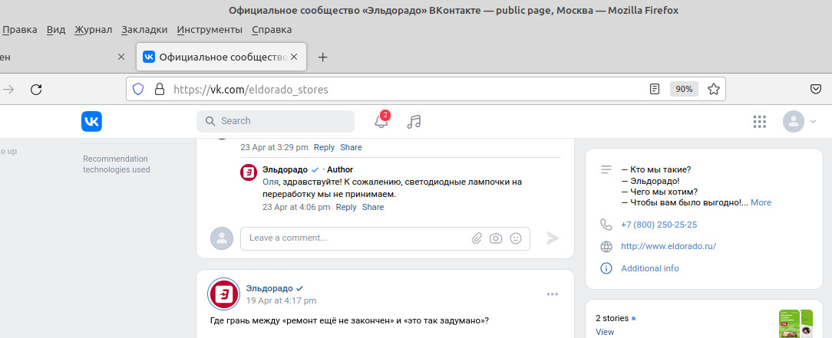The width and height of the screenshot is (832, 338).
Task: Open the 19 Apr at 4:17 pm timestamp
Action: click(x=281, y=300)
